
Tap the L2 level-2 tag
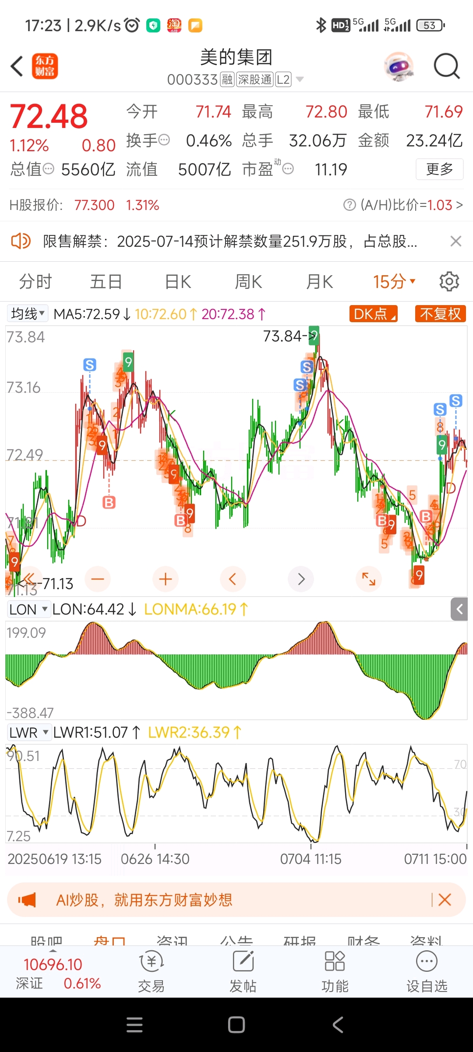pos(283,79)
